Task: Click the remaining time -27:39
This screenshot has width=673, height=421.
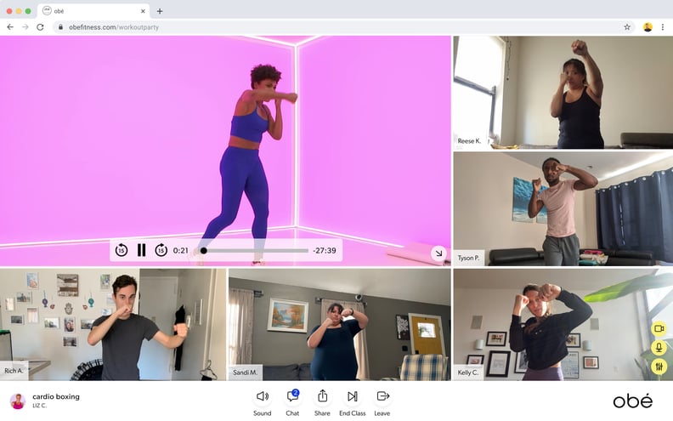Action: coord(325,250)
